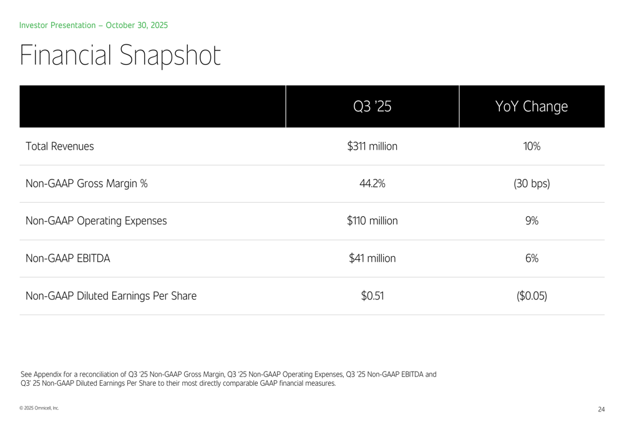Click the 6% EBITDA change value
Image resolution: width=624 pixels, height=427 pixels.
click(532, 258)
